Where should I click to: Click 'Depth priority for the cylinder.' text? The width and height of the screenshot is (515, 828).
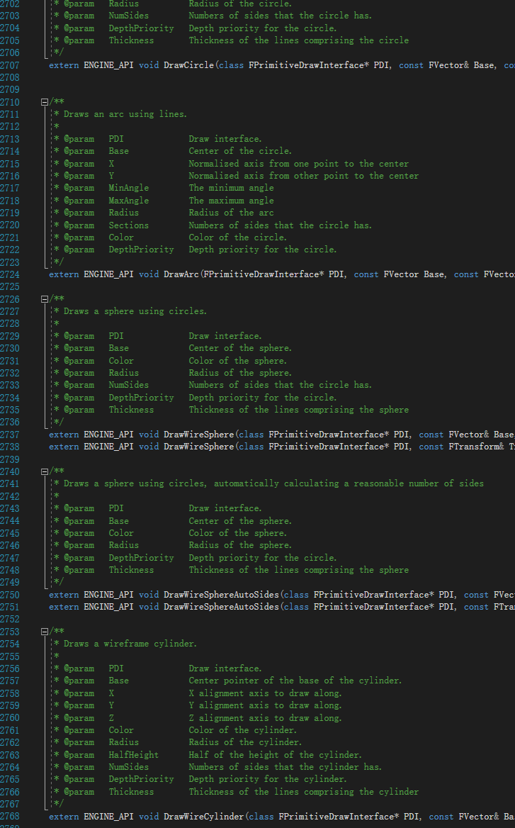[x=268, y=779]
